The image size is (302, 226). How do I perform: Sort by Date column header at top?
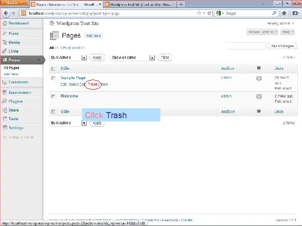[x=279, y=68]
